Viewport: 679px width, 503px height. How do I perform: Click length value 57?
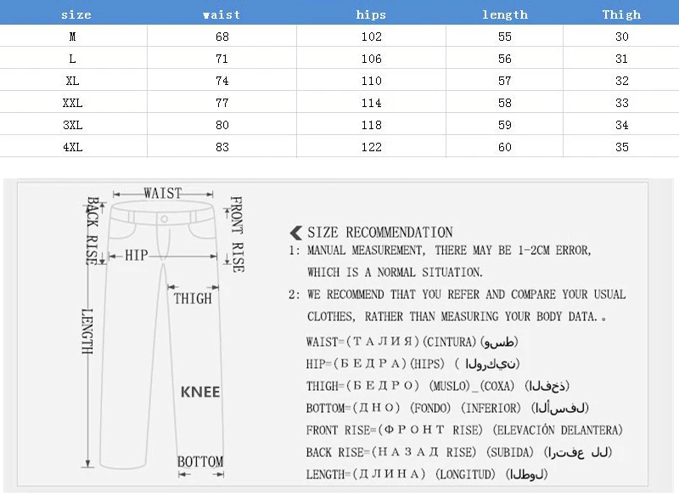click(505, 81)
